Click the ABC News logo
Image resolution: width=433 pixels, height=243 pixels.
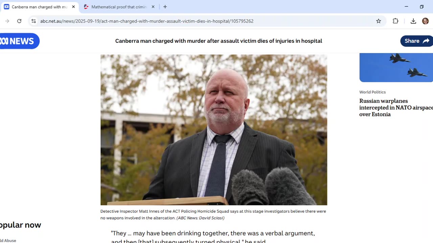click(x=19, y=41)
